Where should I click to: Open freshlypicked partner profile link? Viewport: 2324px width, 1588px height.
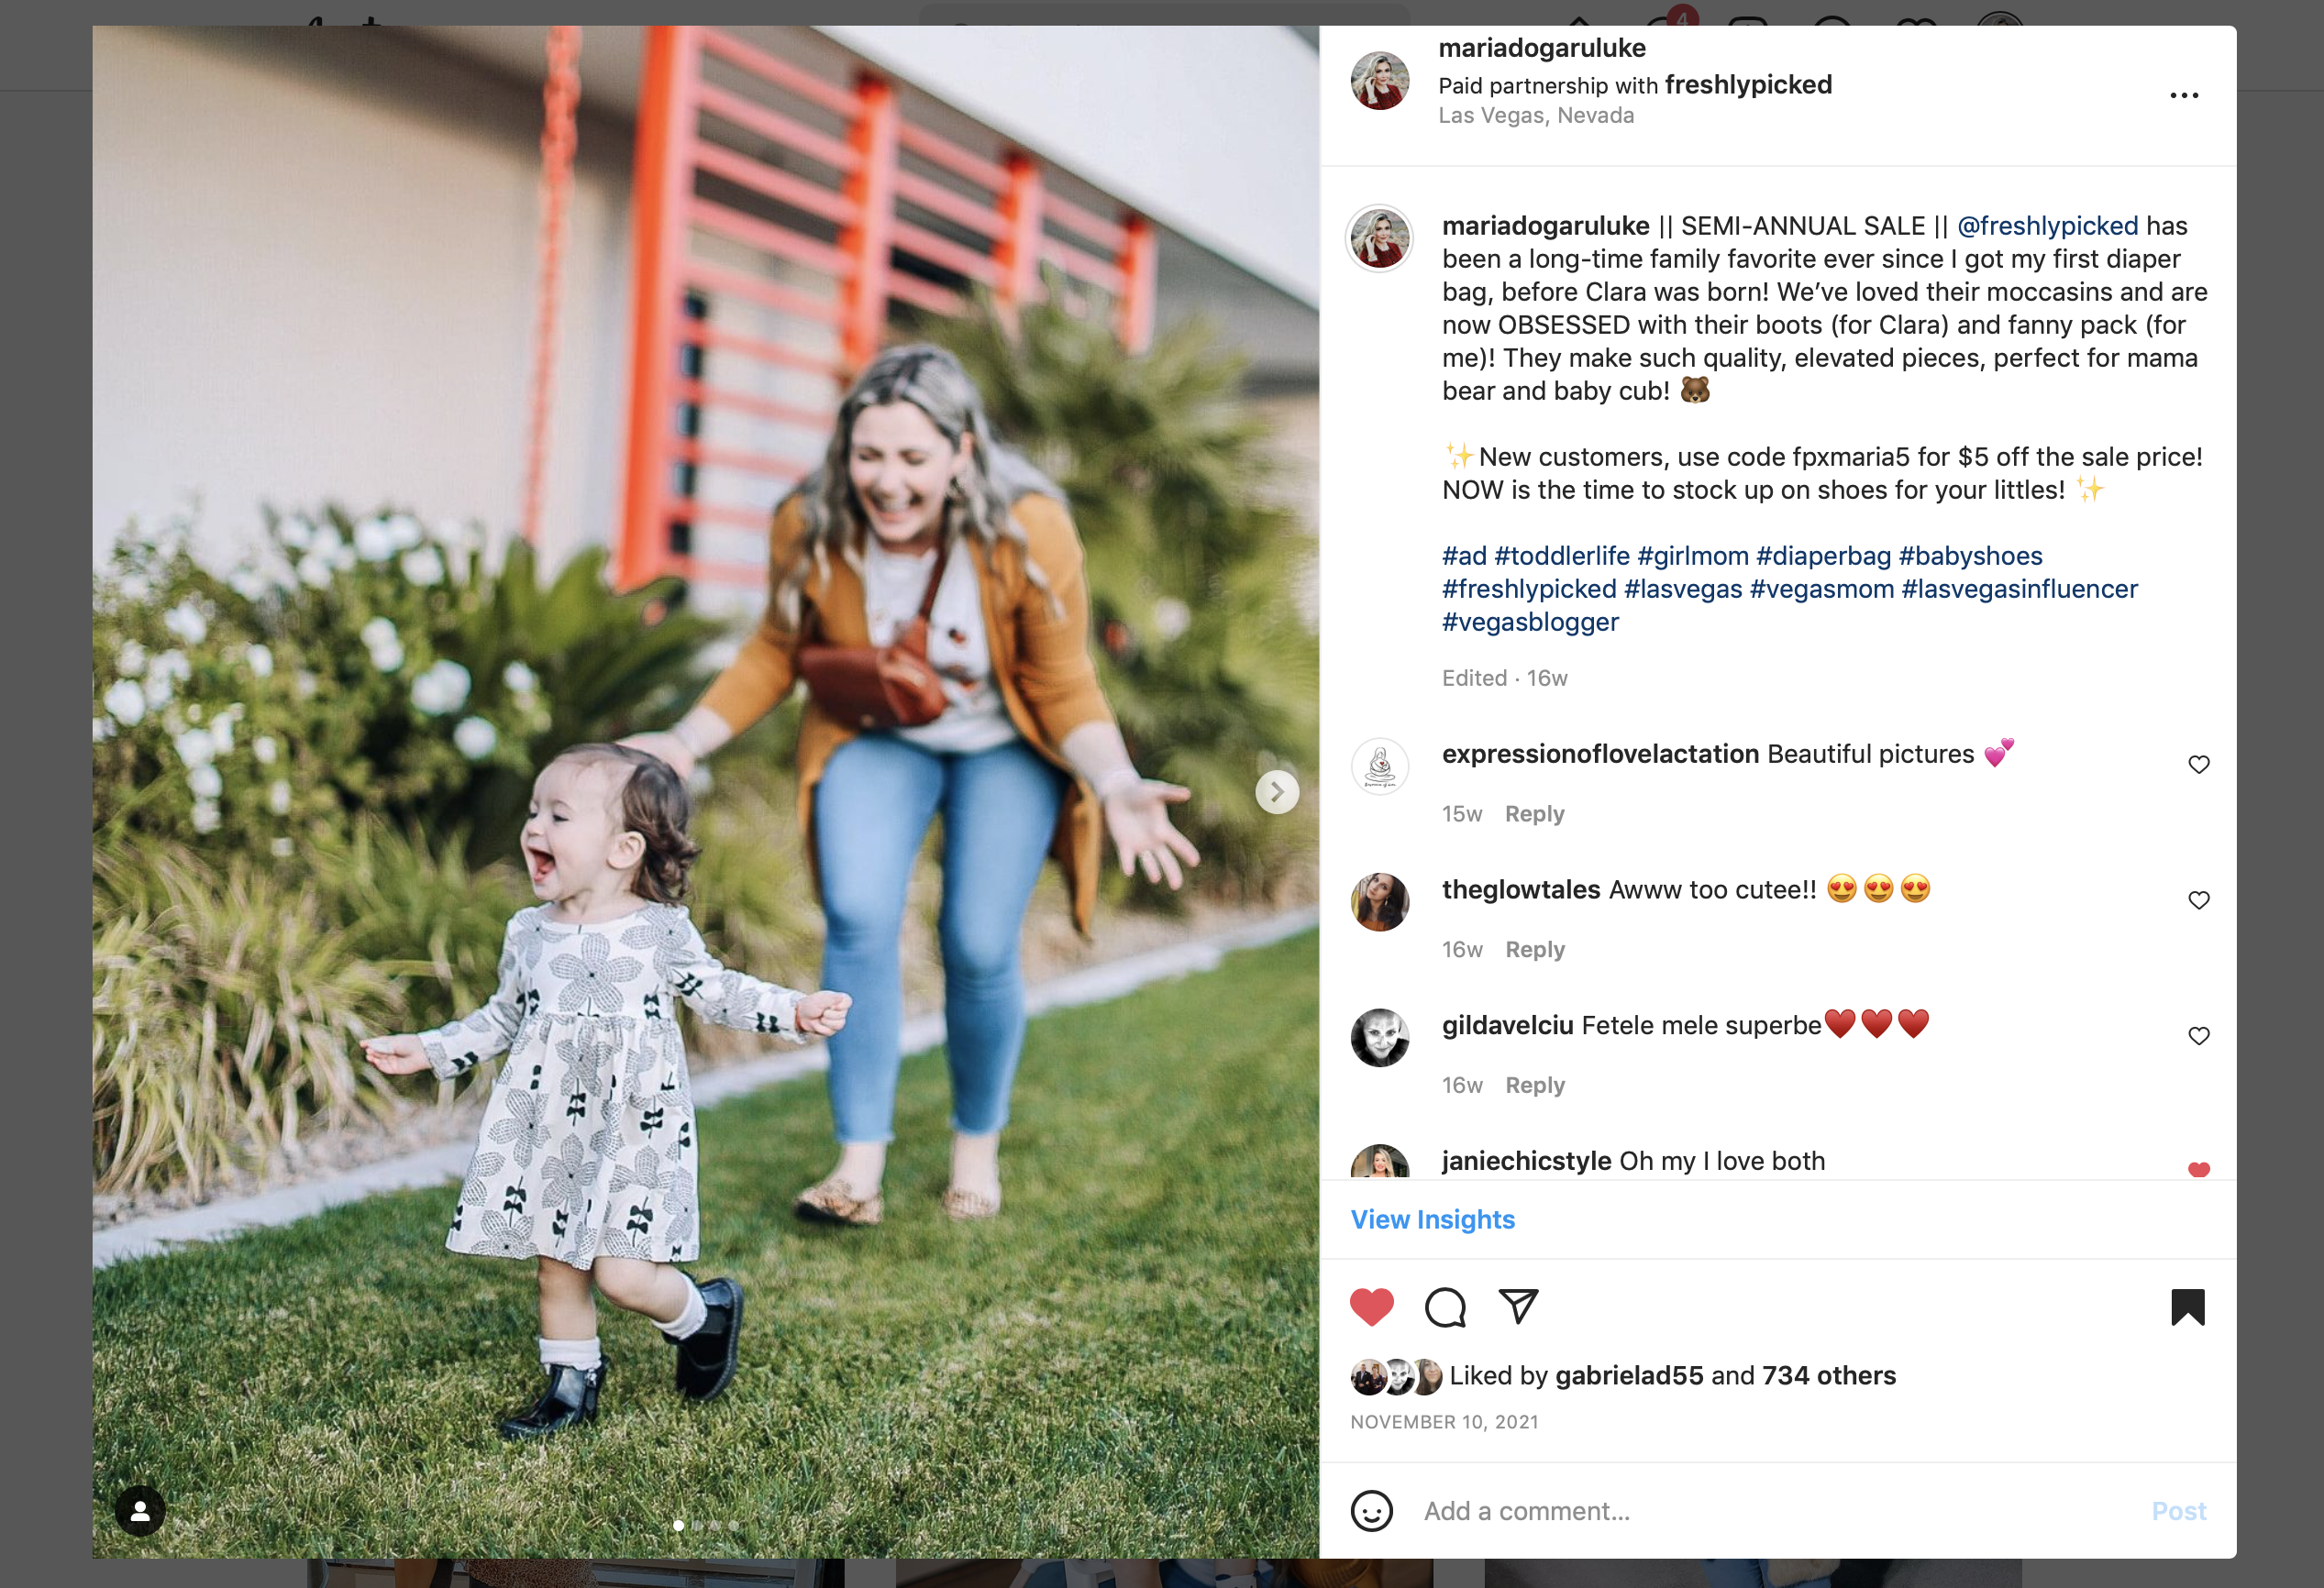click(1748, 85)
